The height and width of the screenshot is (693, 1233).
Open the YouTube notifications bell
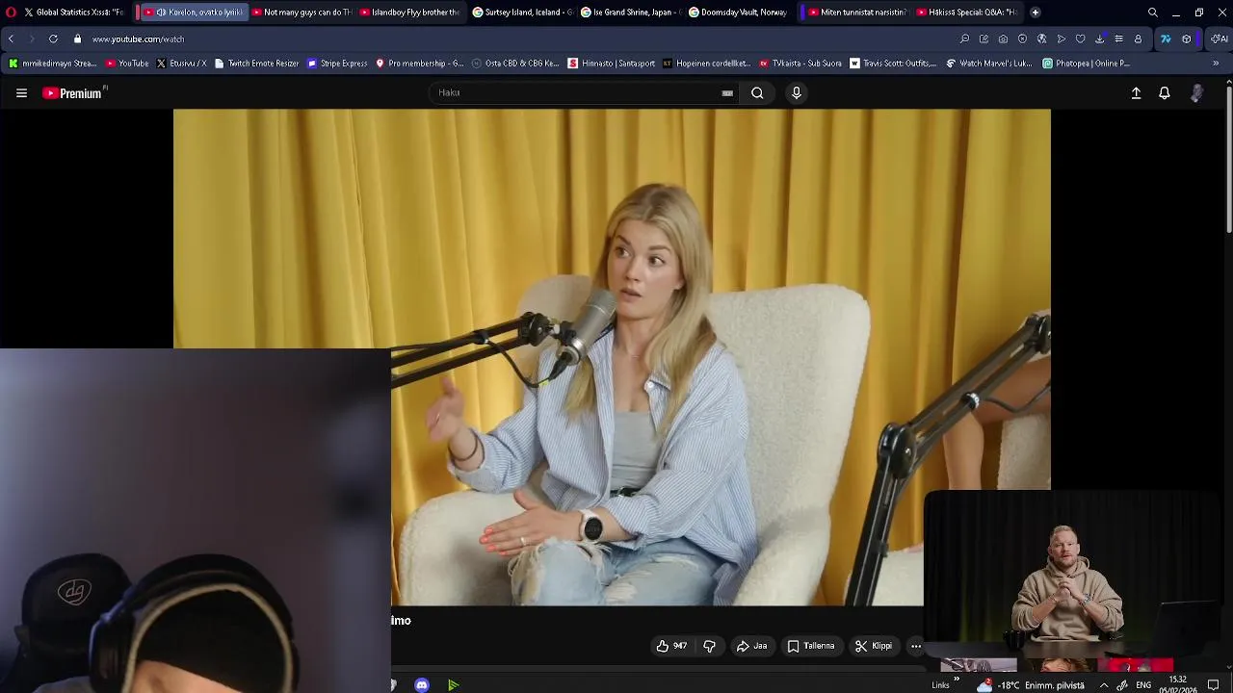coord(1165,93)
